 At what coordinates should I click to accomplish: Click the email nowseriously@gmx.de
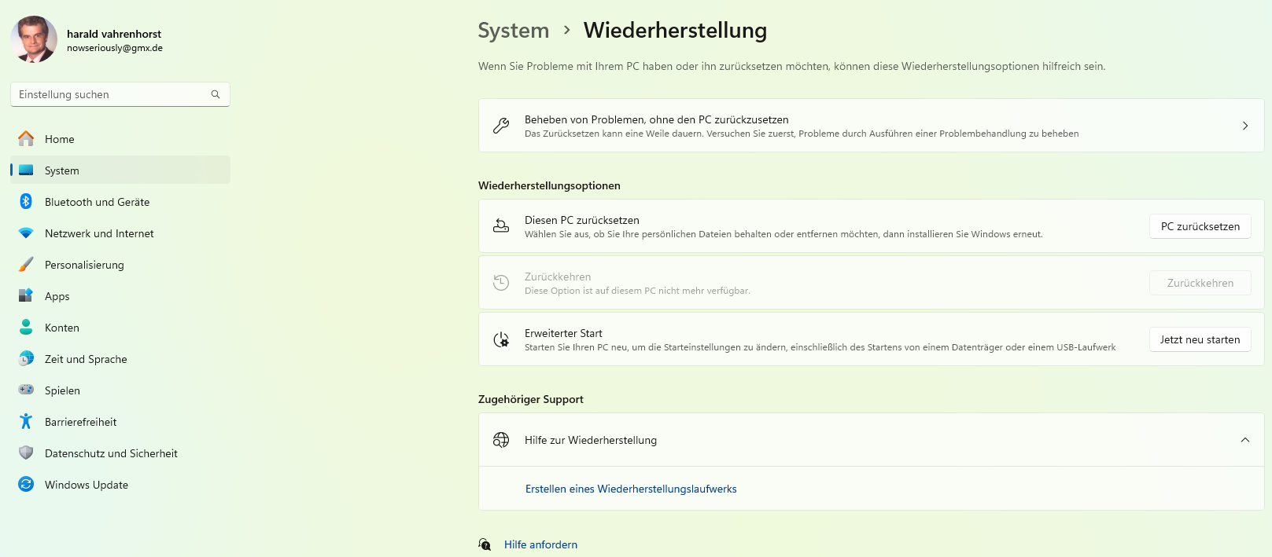[115, 48]
